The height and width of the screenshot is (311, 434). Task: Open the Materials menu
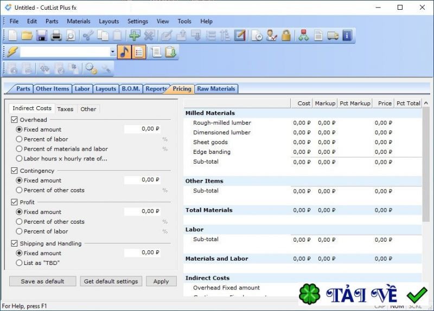(x=79, y=21)
